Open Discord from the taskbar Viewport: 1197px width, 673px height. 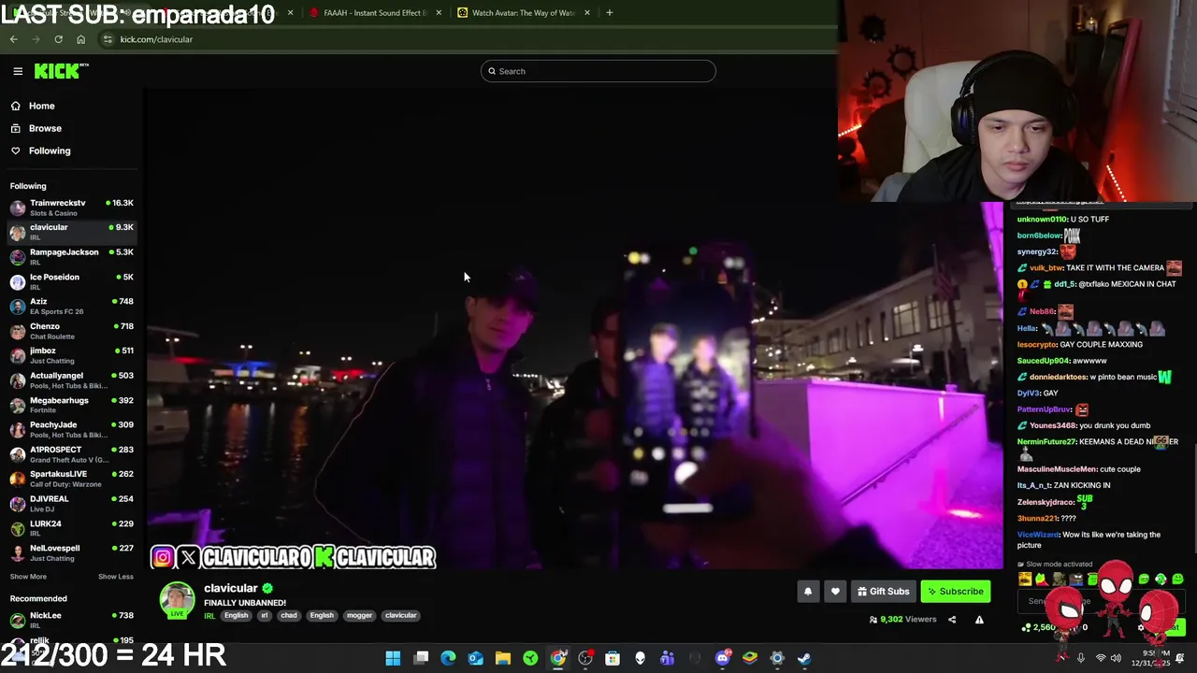click(x=722, y=658)
